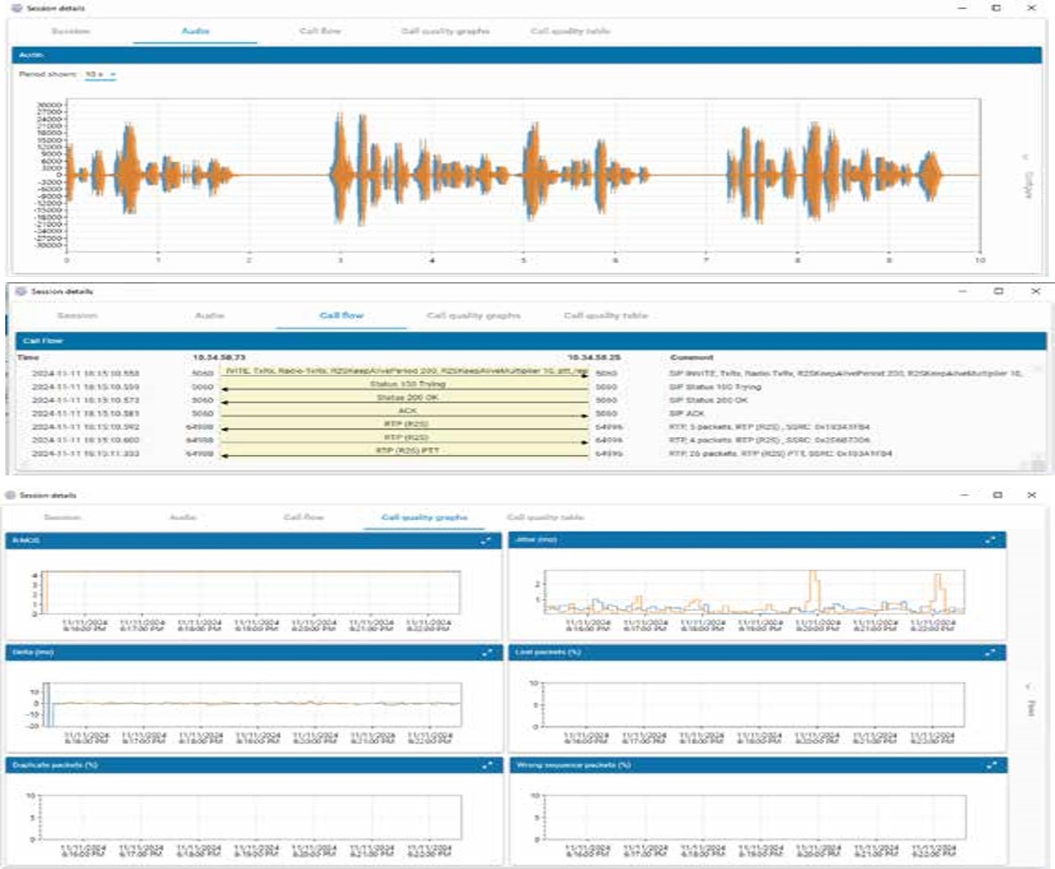Click the waveform at the 5 second mark
Screen dimensions: 1055x869
(x=523, y=174)
